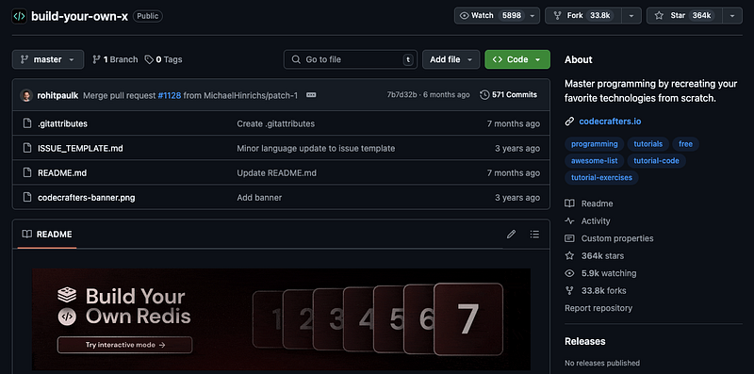
Task: Open the Add file dropdown
Action: click(451, 59)
